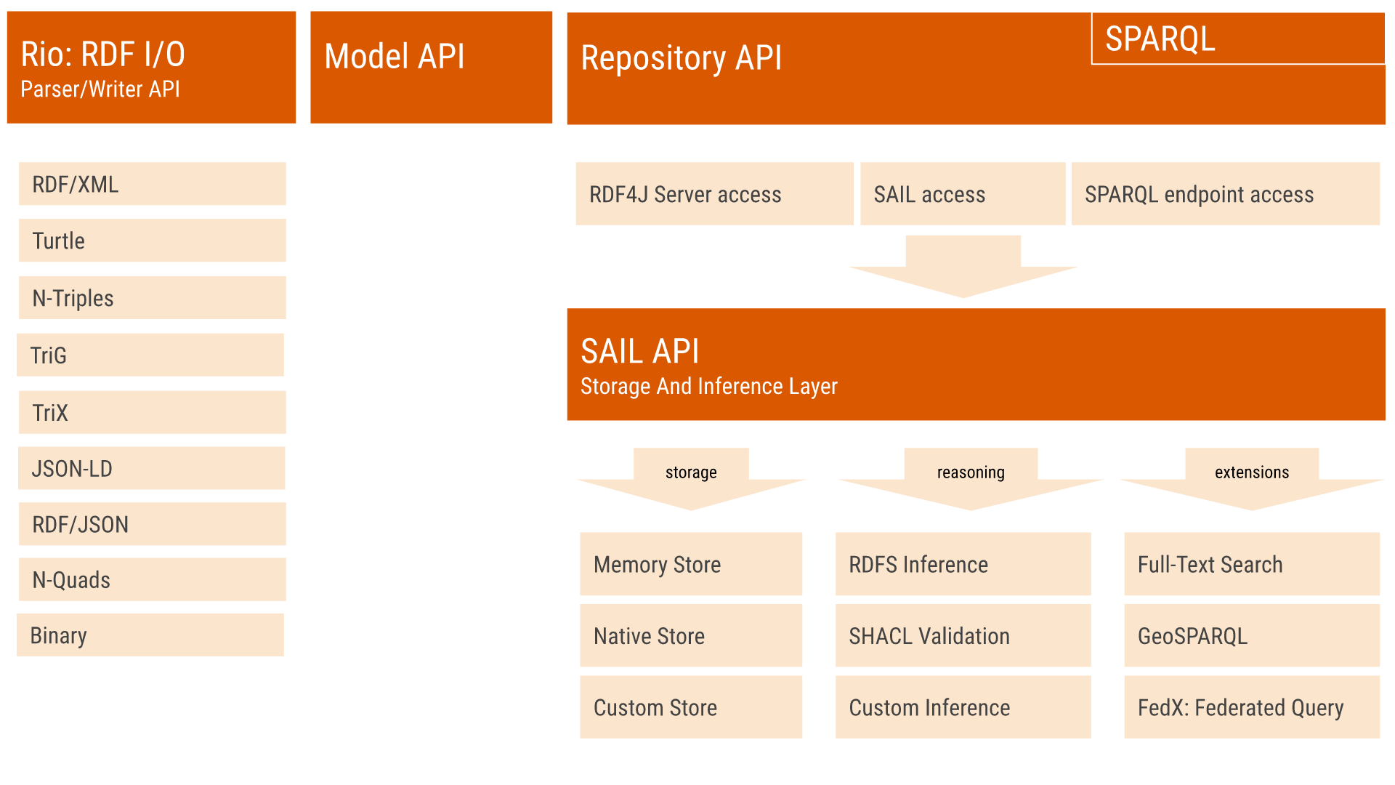Expand the storage arrow section

point(691,472)
